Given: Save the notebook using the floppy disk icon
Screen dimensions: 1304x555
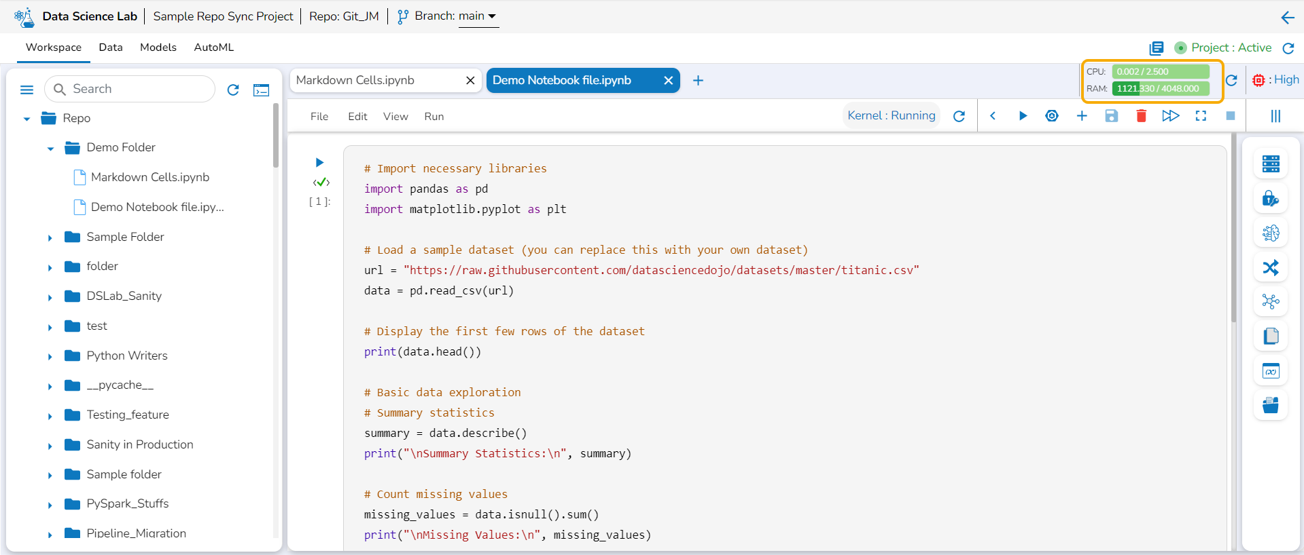Looking at the screenshot, I should (x=1112, y=116).
